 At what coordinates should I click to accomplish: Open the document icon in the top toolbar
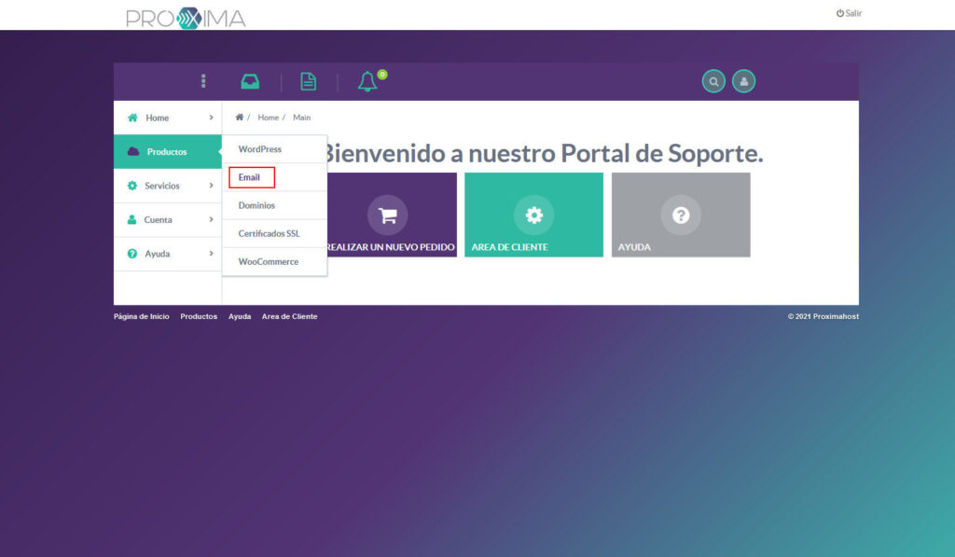(x=309, y=81)
